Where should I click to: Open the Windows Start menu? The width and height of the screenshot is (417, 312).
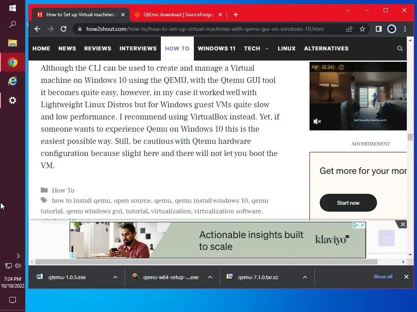(13, 8)
